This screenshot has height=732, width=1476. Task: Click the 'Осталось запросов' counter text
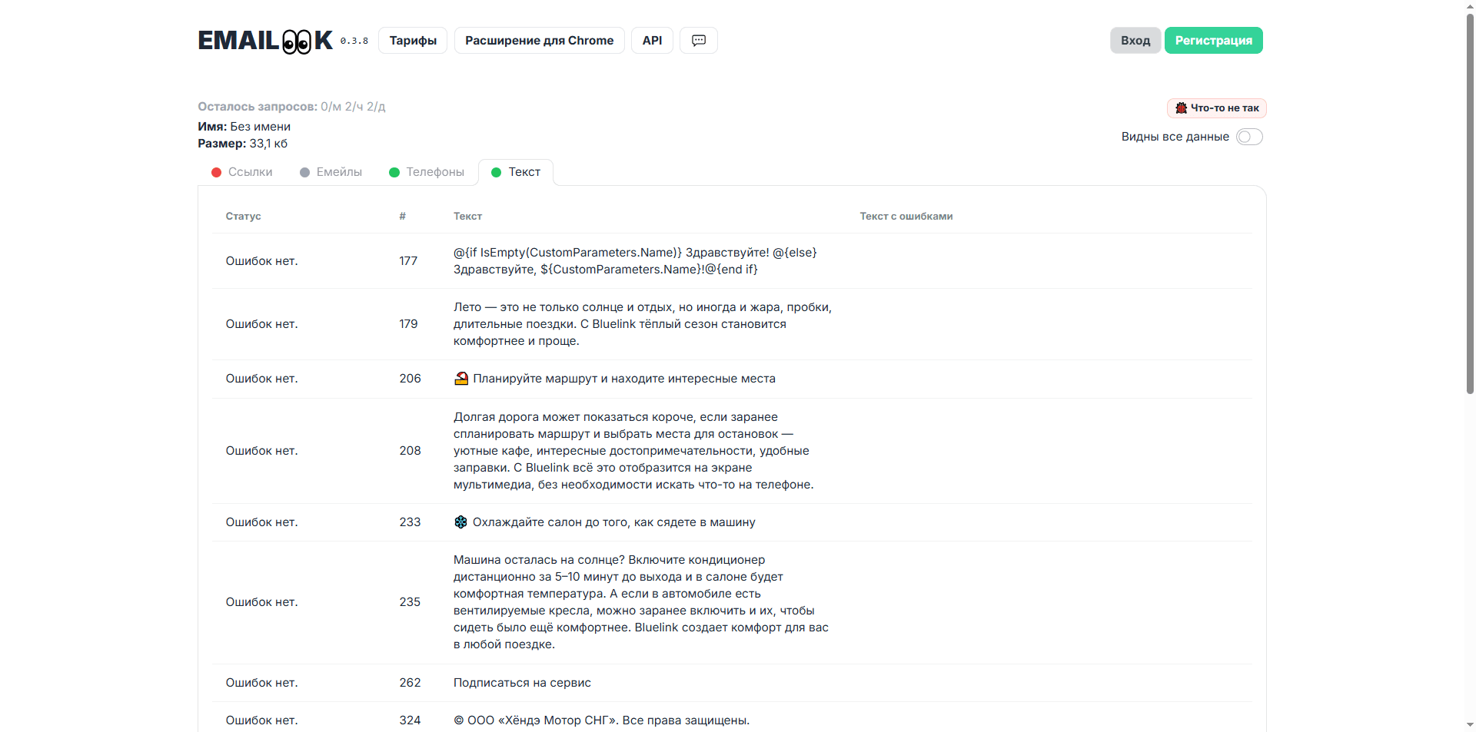pos(291,107)
